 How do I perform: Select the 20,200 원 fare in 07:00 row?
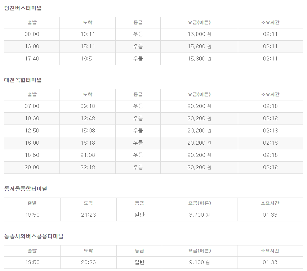click(199, 106)
